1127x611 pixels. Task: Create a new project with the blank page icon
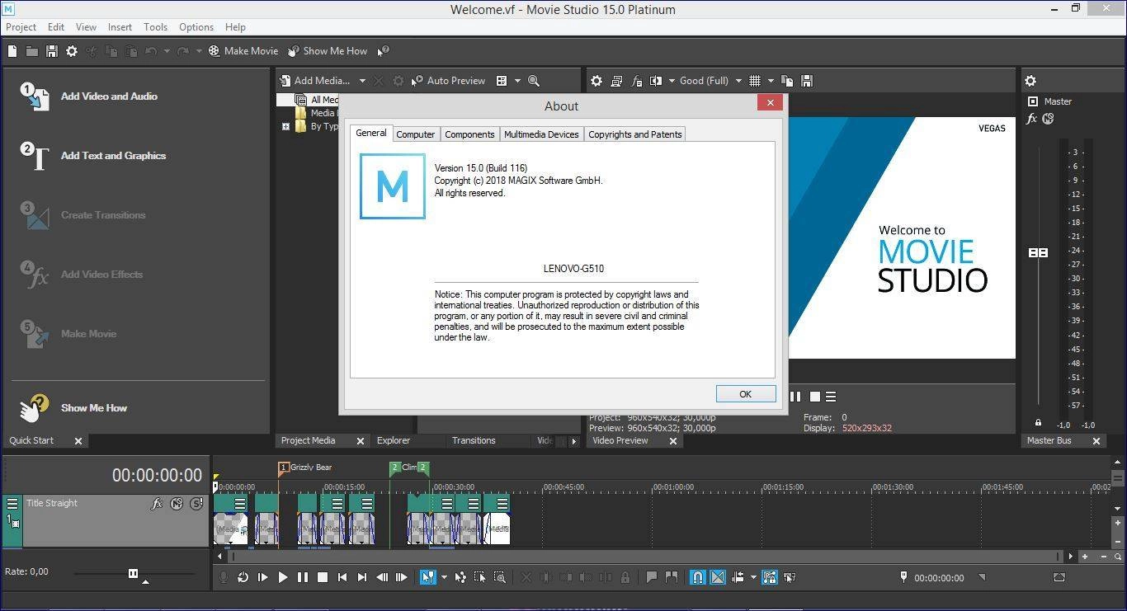[12, 51]
